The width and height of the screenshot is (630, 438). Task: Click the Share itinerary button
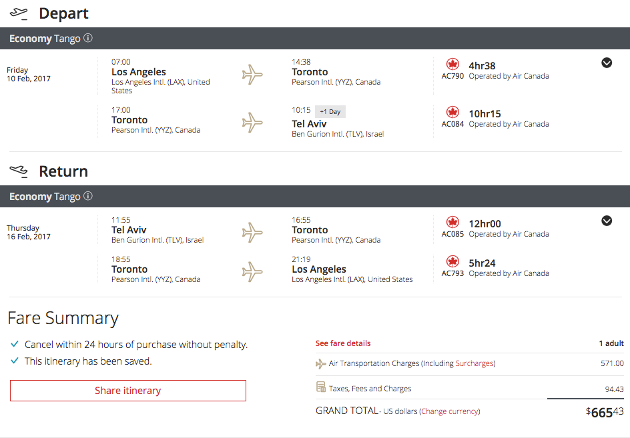(x=128, y=391)
